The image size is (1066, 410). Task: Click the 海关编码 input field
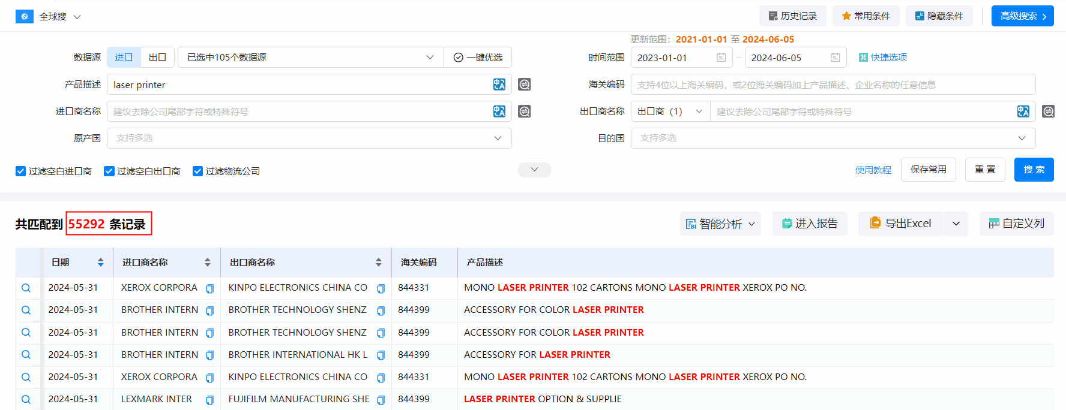pos(833,85)
